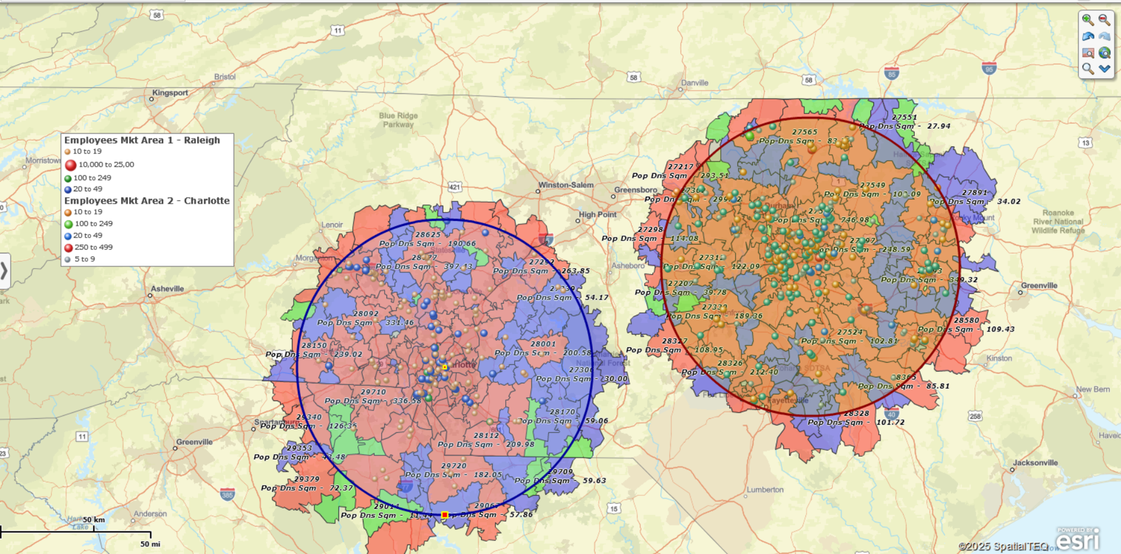Go forward to next map extent
The height and width of the screenshot is (554, 1121).
click(1104, 37)
